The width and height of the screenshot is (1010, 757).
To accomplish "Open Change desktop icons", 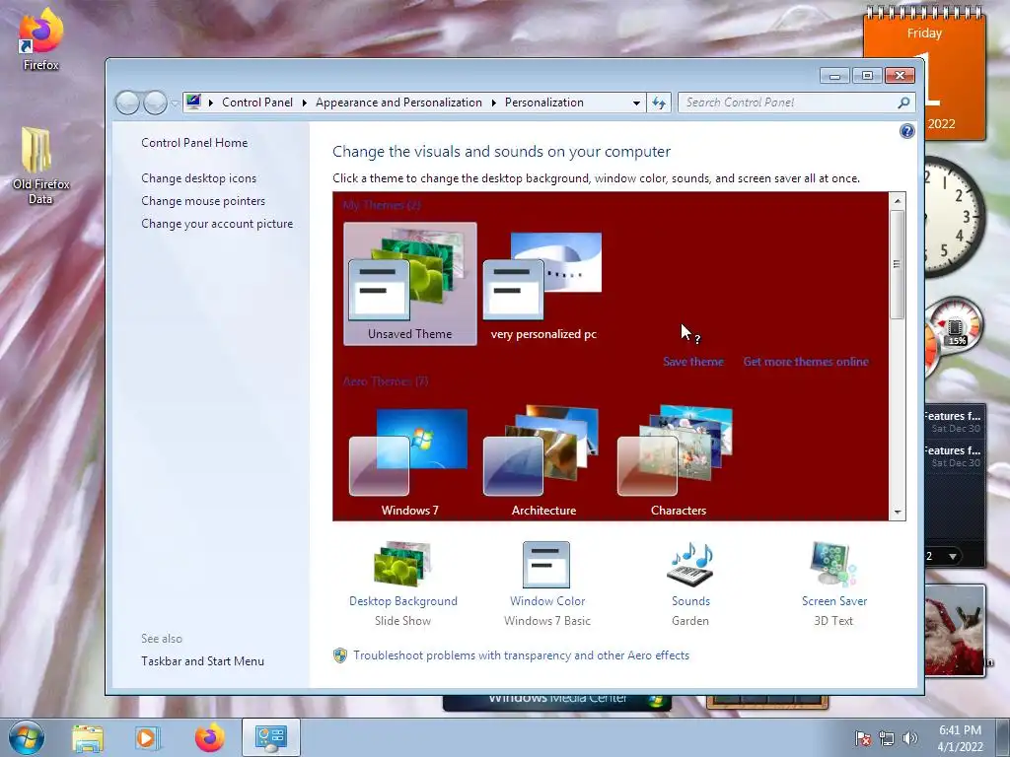I will [x=198, y=178].
